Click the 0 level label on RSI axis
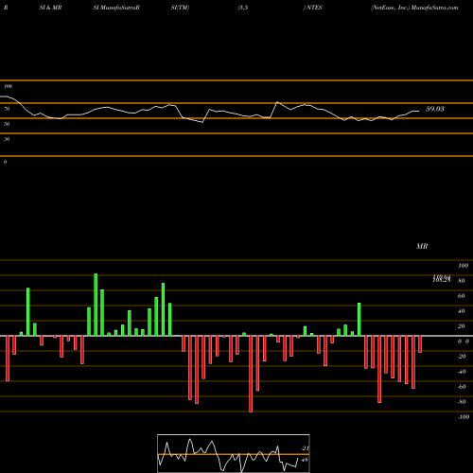This screenshot has width=473, height=473. (x=5, y=162)
